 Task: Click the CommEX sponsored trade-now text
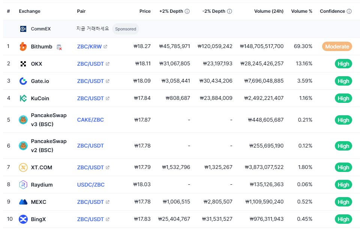click(93, 29)
